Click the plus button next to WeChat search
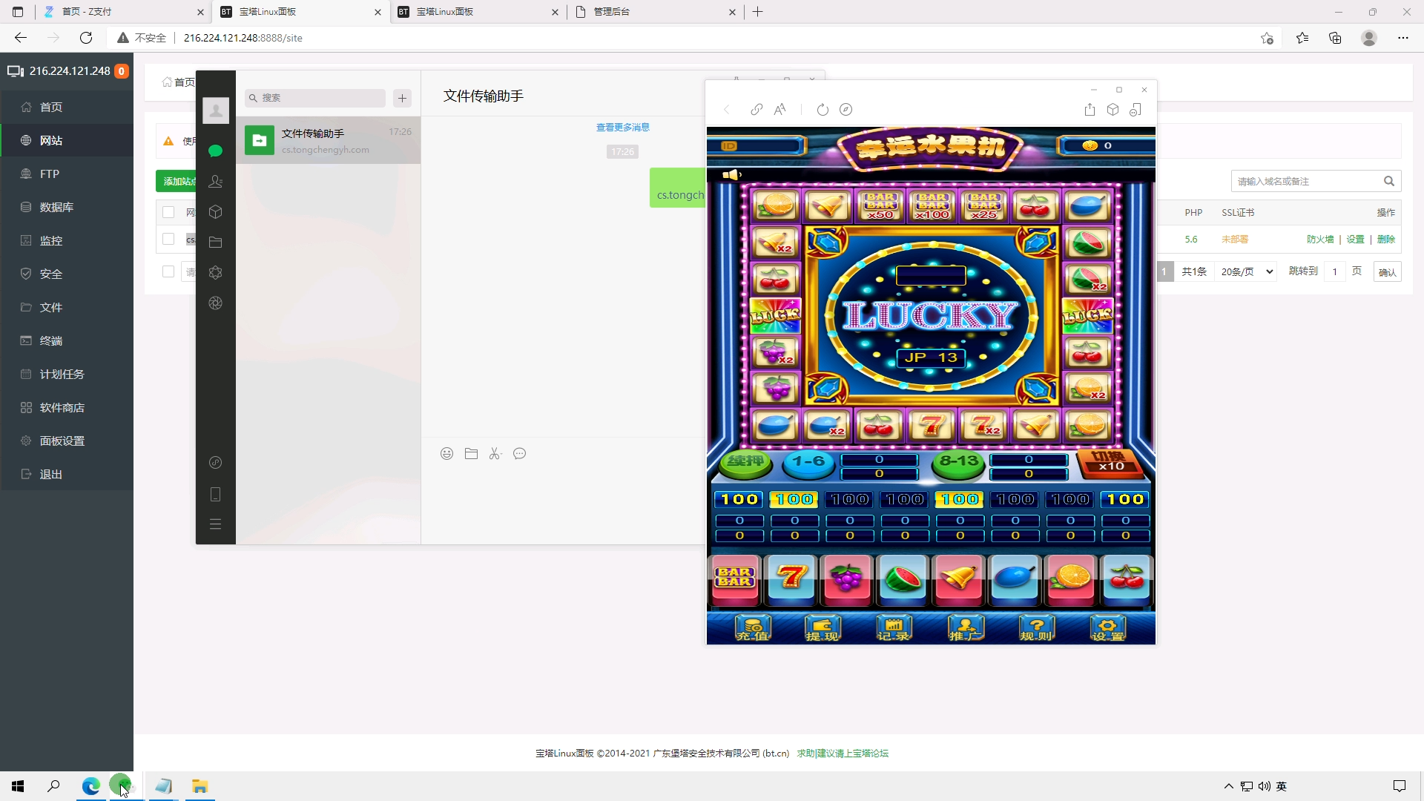 pyautogui.click(x=402, y=98)
